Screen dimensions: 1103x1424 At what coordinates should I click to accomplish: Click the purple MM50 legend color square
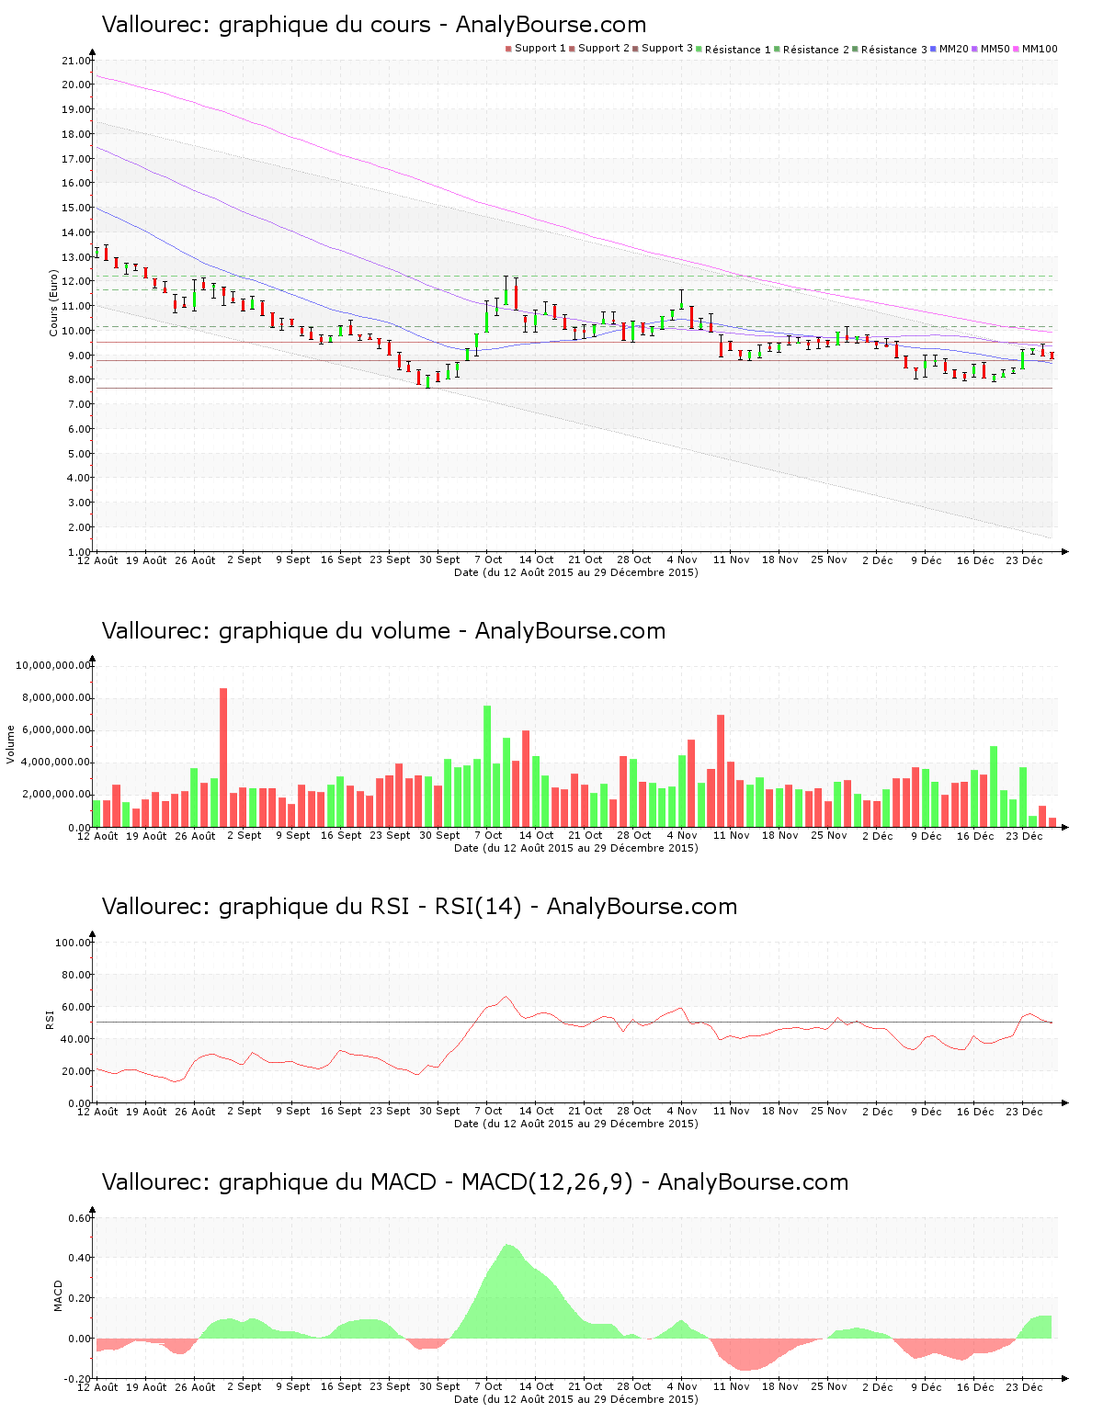point(975,49)
